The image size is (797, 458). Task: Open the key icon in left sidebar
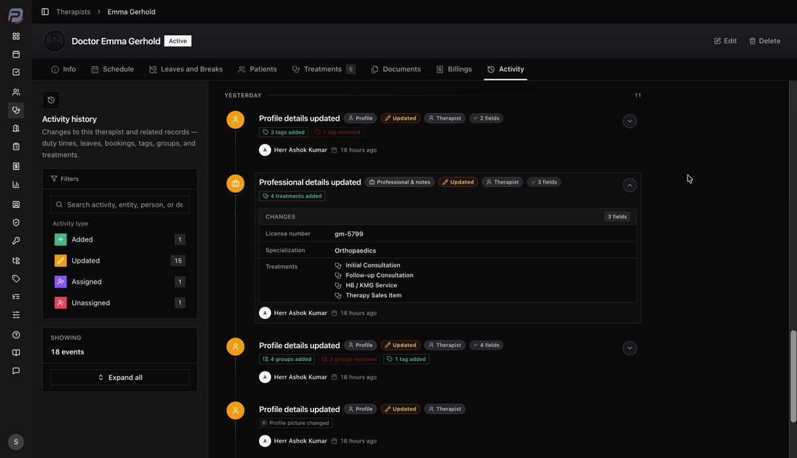click(x=16, y=241)
